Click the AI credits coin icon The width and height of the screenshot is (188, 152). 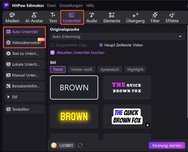tap(54, 145)
